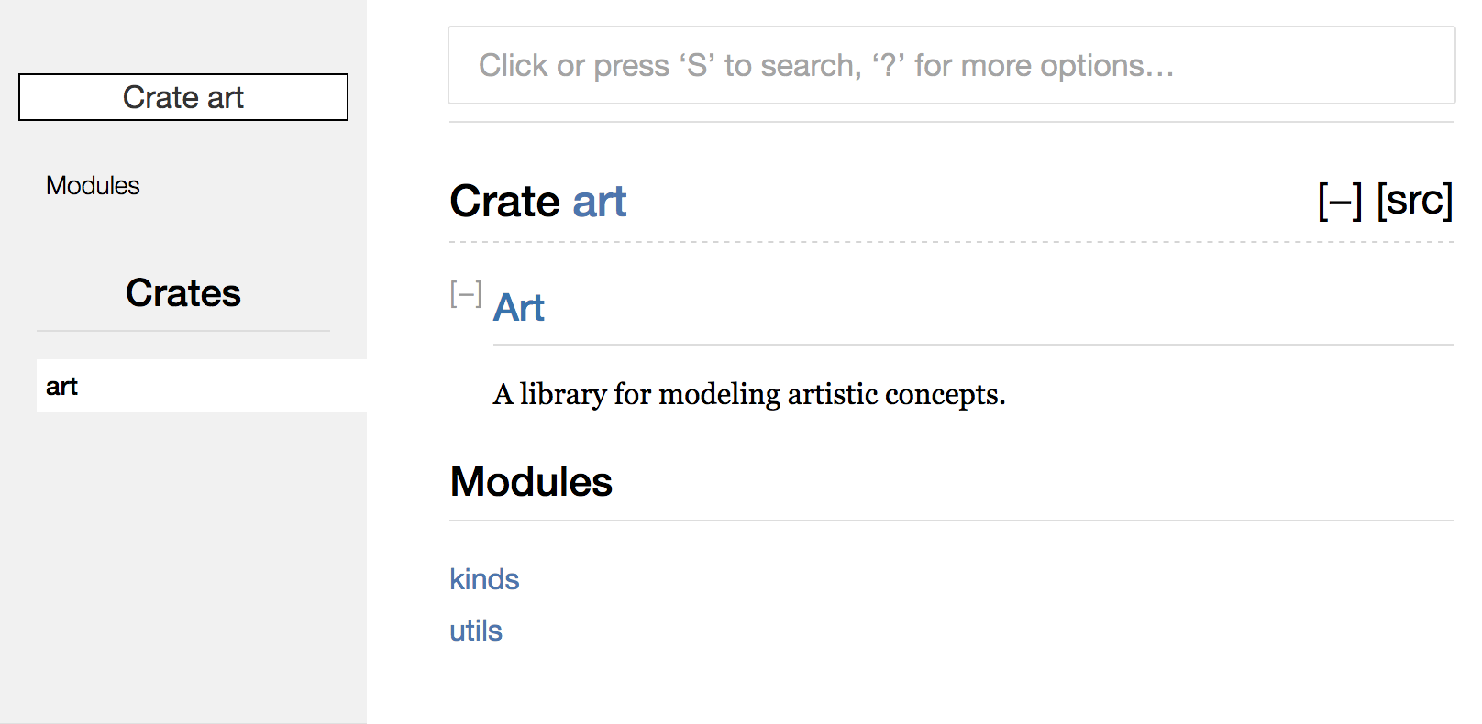Open the kinds module link

click(484, 579)
